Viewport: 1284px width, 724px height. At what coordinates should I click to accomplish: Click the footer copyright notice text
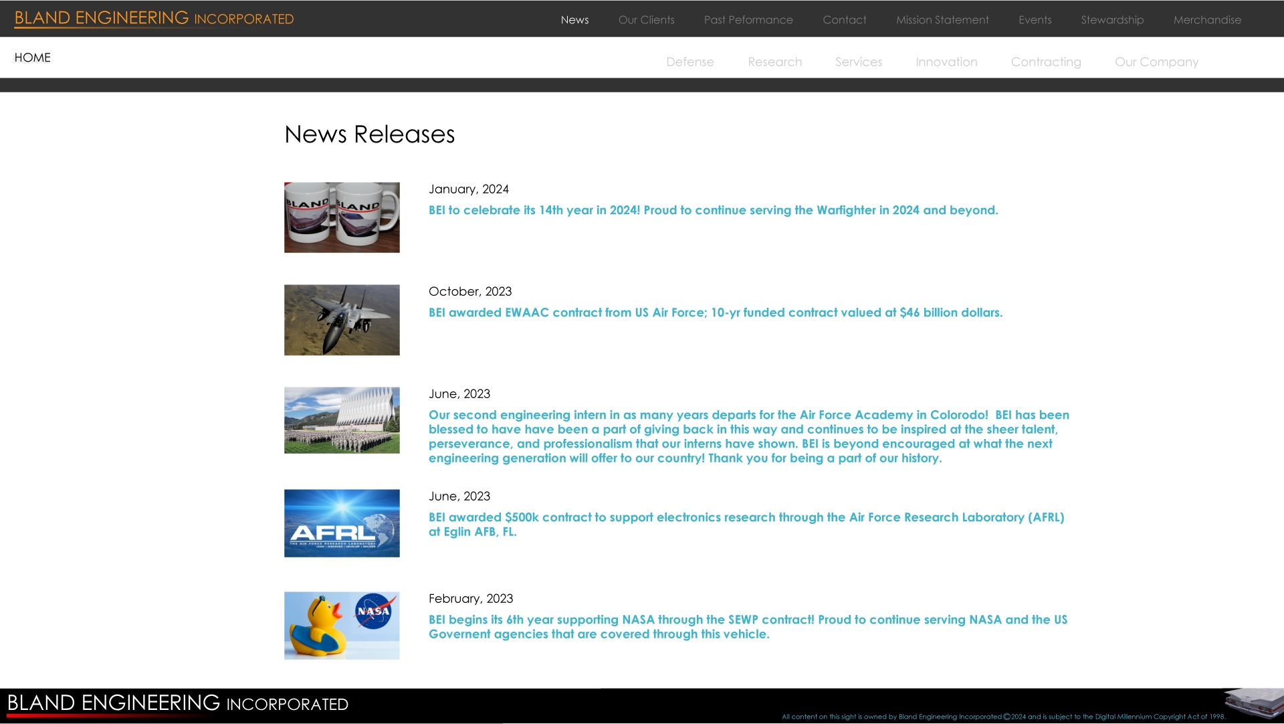[x=1003, y=717]
